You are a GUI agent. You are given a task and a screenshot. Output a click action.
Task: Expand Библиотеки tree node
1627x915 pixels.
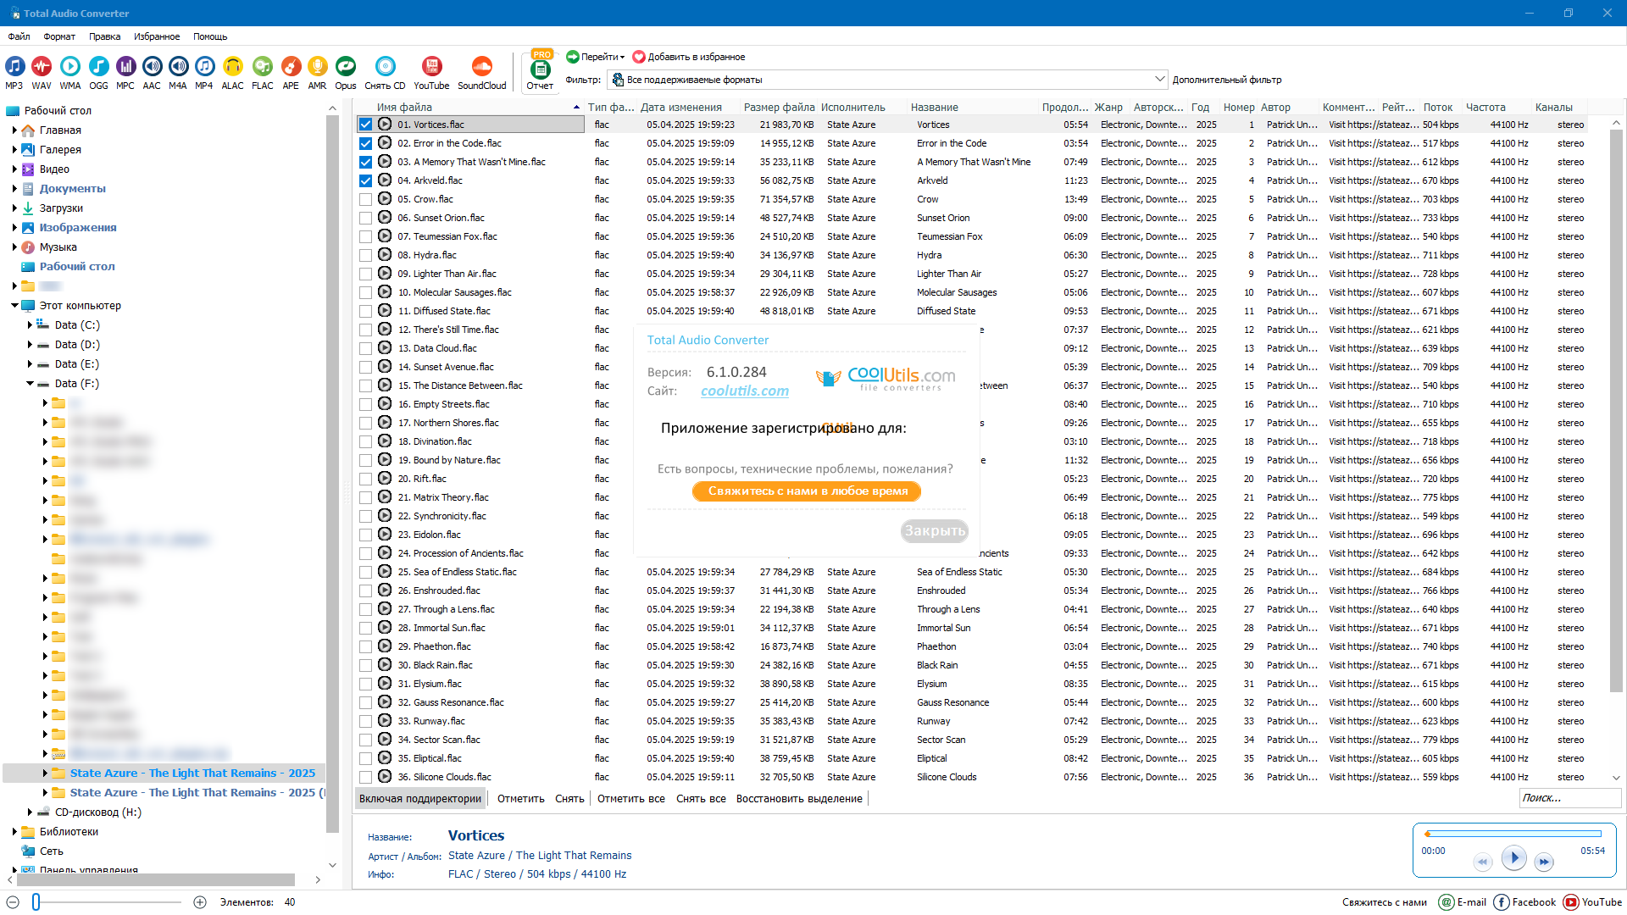[x=14, y=832]
